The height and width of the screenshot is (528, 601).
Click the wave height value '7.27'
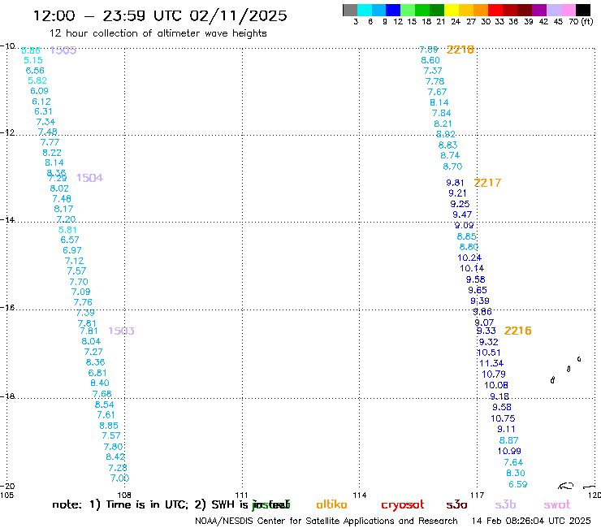93,352
